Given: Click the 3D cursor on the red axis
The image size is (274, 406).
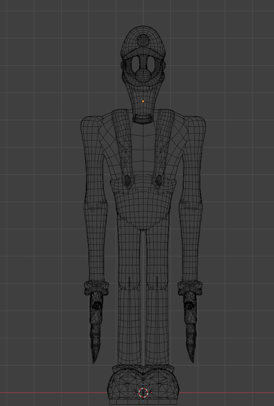Looking at the screenshot, I should (143, 393).
